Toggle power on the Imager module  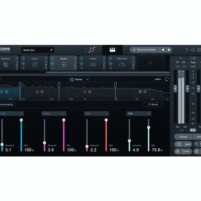tap(82, 59)
